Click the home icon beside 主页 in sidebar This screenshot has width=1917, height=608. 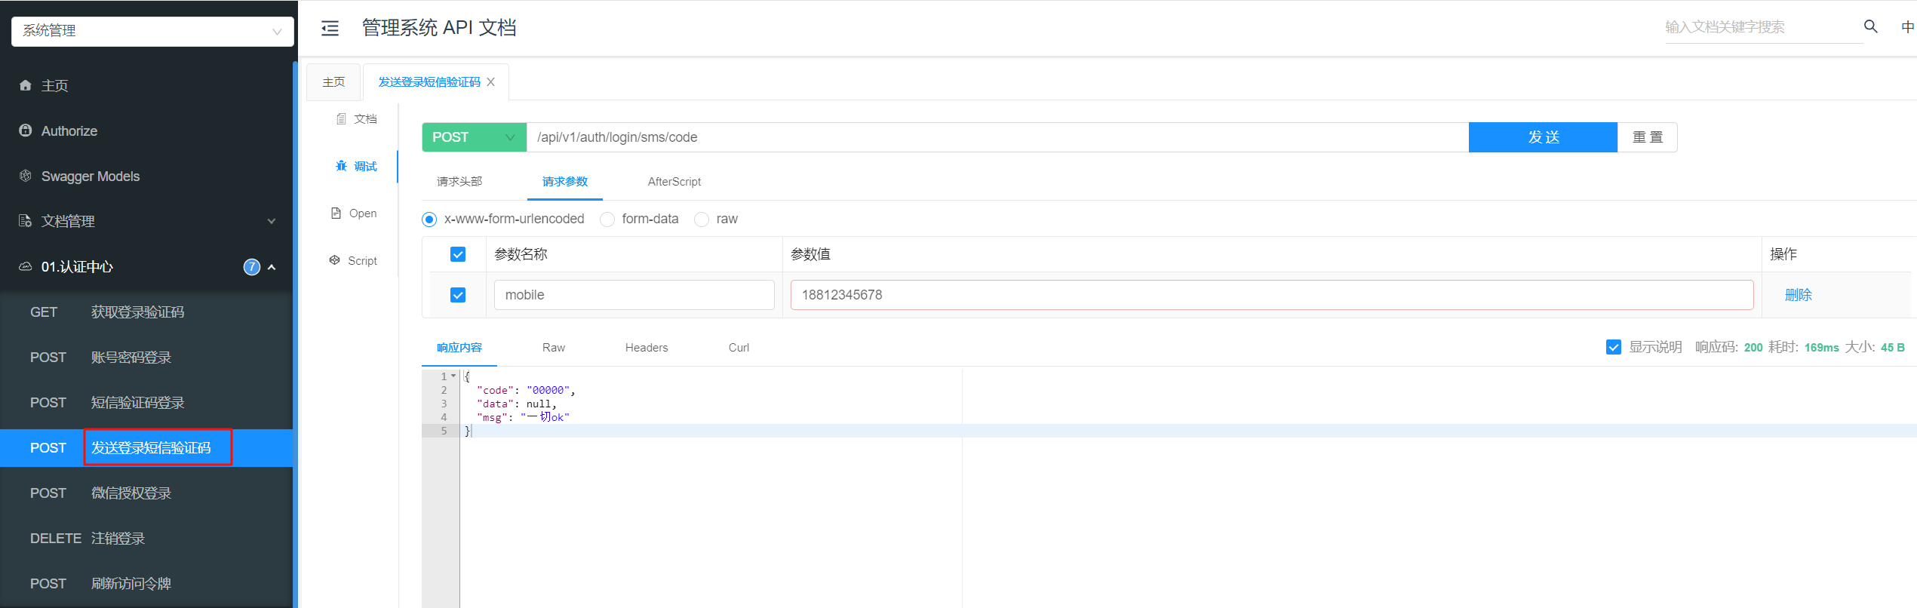point(26,85)
